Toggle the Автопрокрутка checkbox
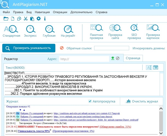The image size is (167, 136). click(90, 101)
